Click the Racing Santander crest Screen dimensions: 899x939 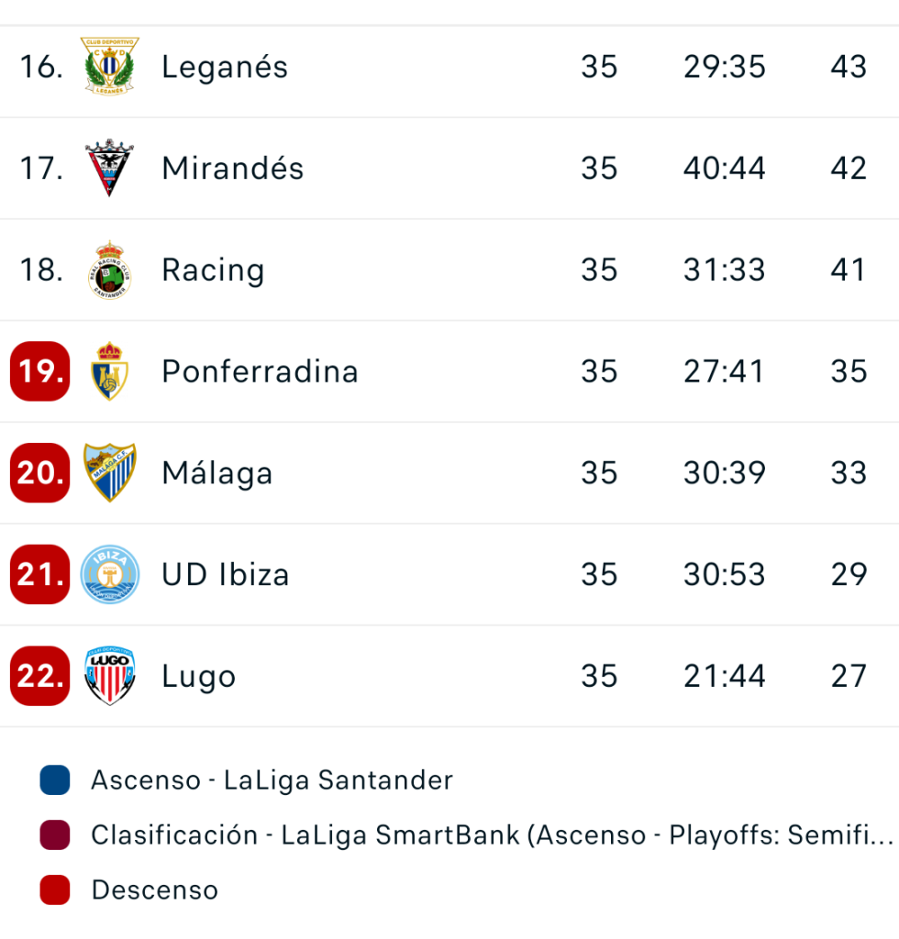click(109, 271)
